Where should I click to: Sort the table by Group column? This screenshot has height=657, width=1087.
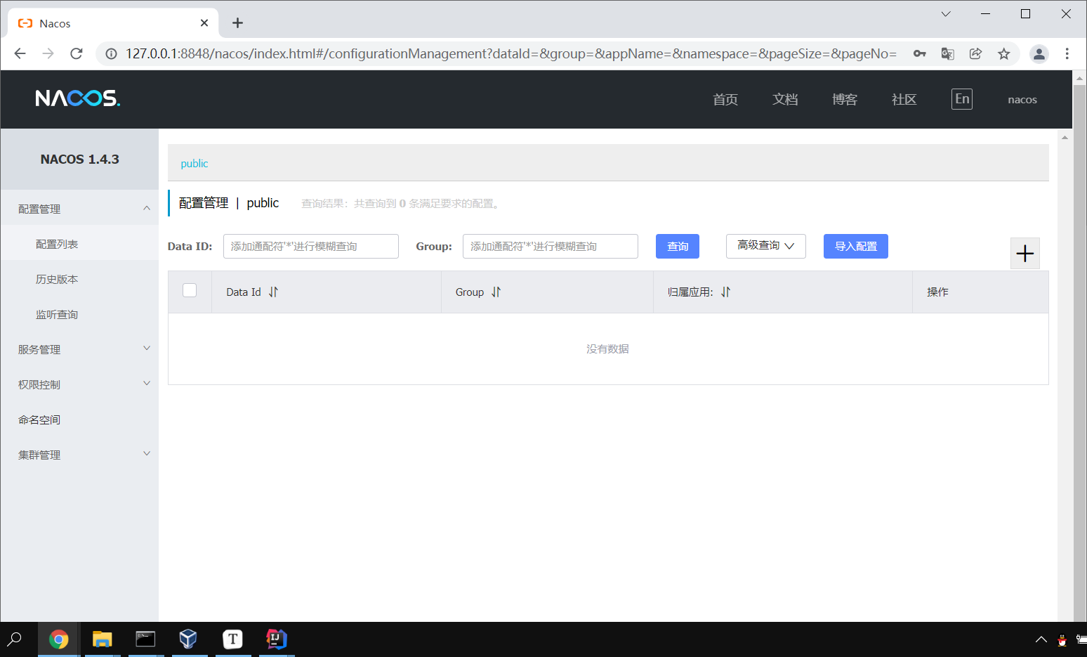[x=496, y=292]
